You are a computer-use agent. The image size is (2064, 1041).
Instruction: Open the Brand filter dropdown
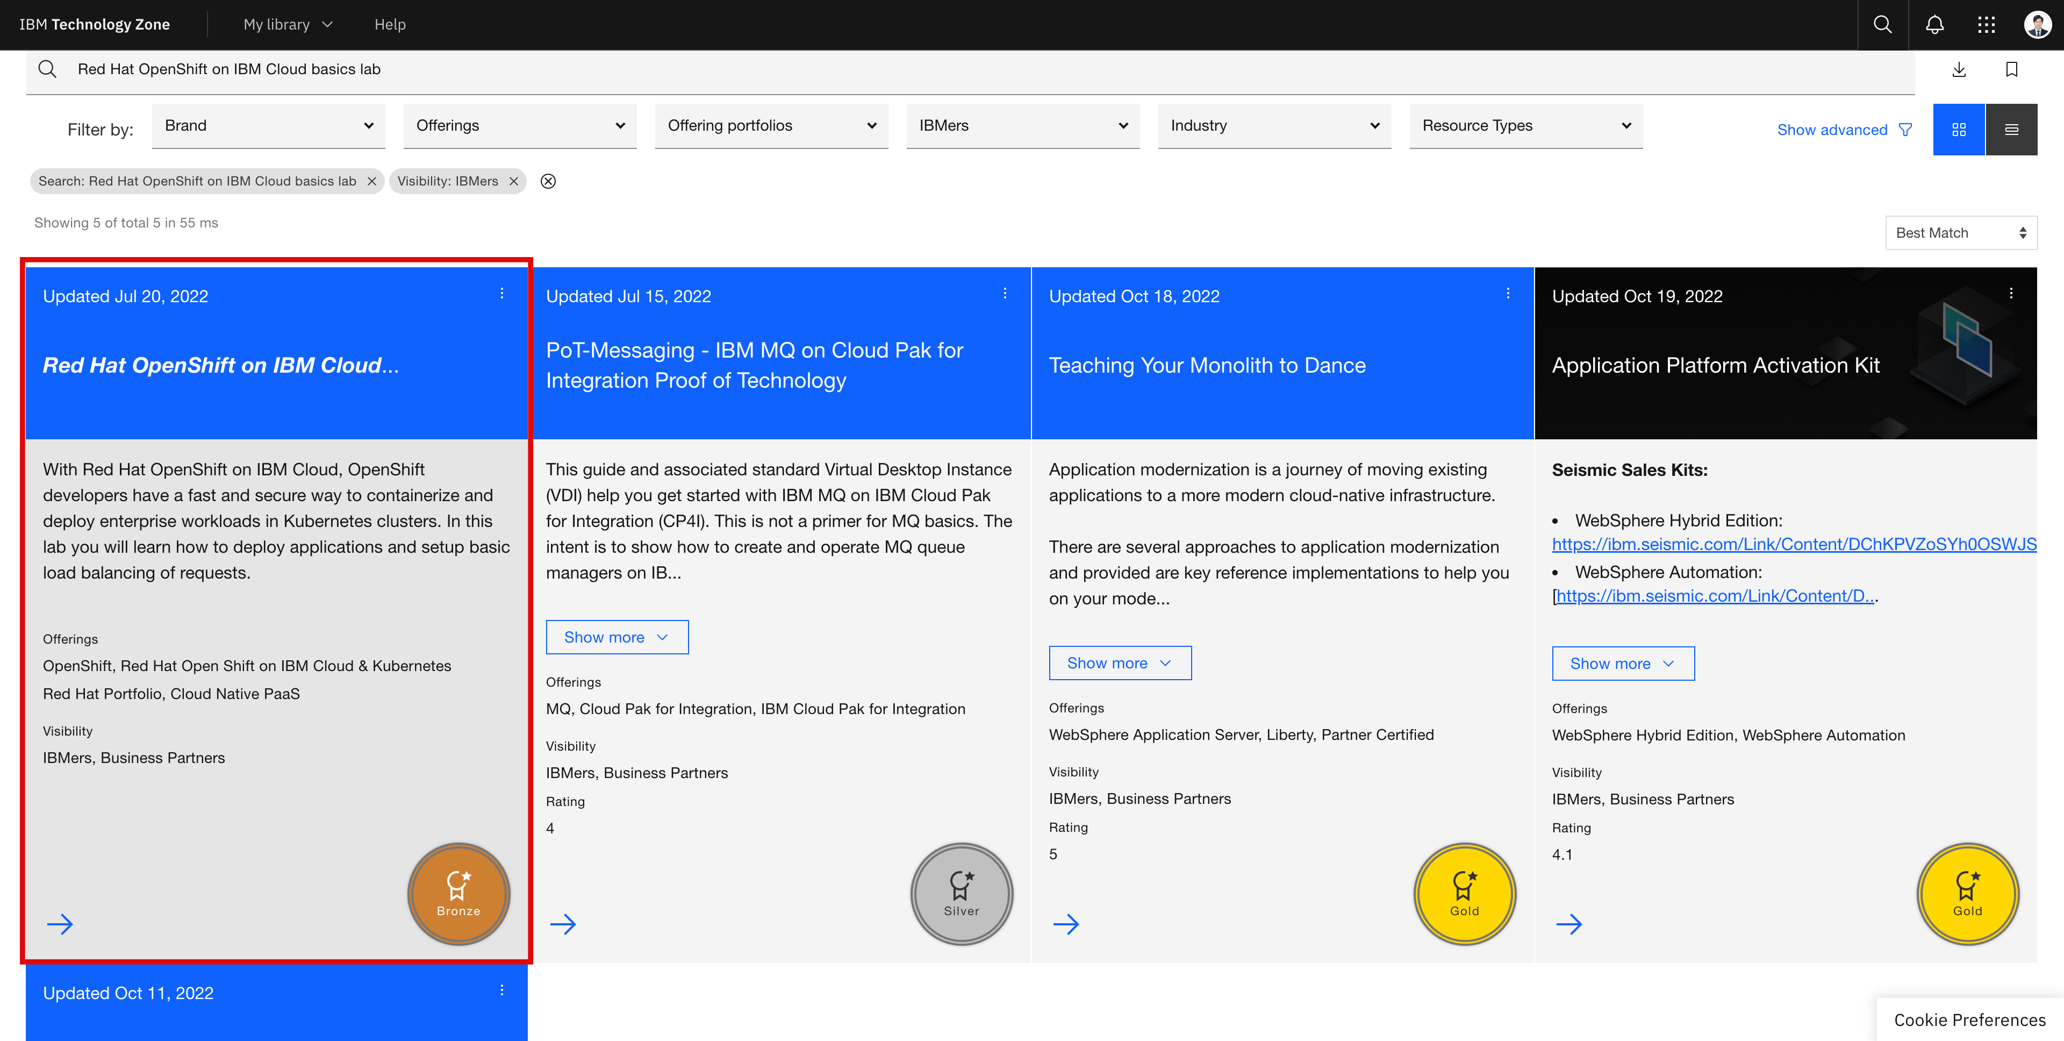tap(268, 126)
